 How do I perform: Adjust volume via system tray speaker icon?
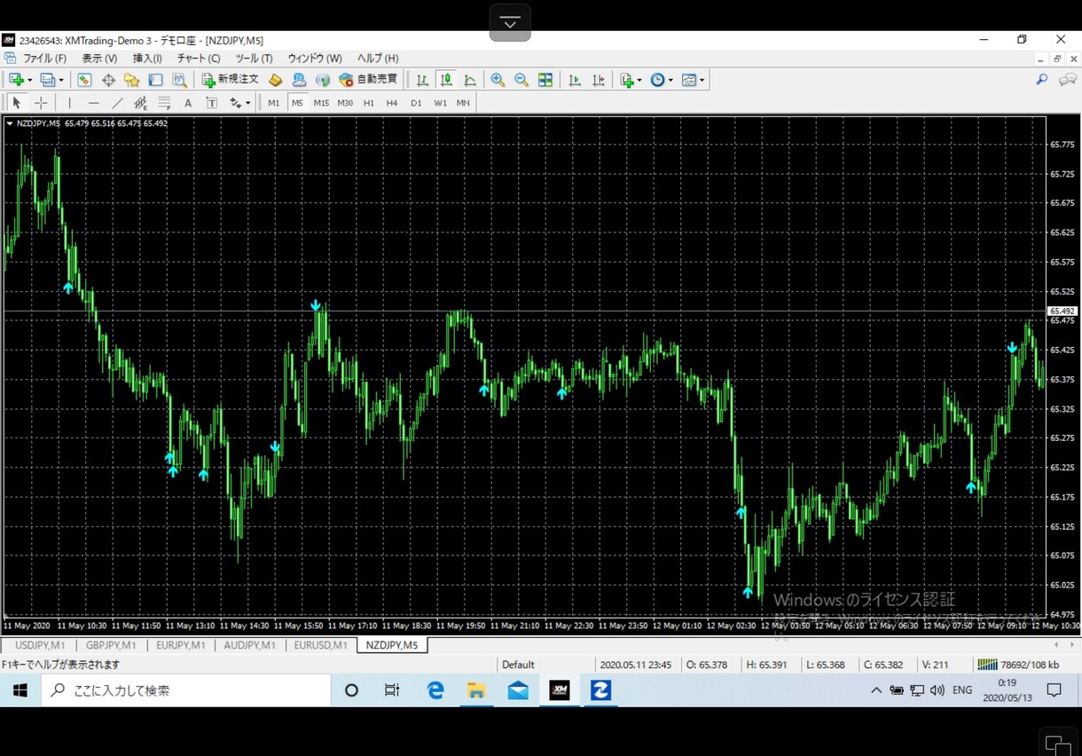pos(937,690)
